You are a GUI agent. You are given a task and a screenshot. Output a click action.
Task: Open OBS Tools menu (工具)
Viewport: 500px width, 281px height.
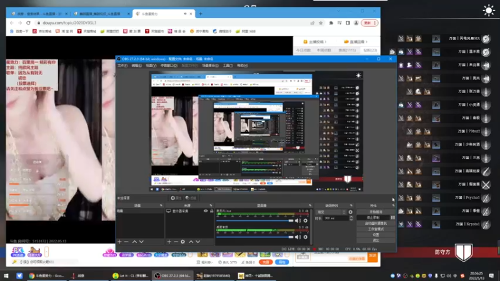coord(227,66)
